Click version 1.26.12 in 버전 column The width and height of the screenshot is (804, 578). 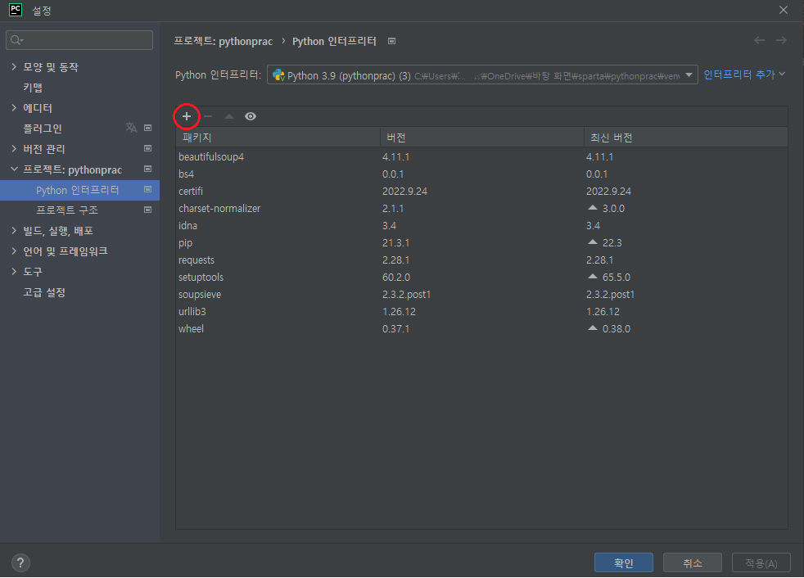coord(399,311)
